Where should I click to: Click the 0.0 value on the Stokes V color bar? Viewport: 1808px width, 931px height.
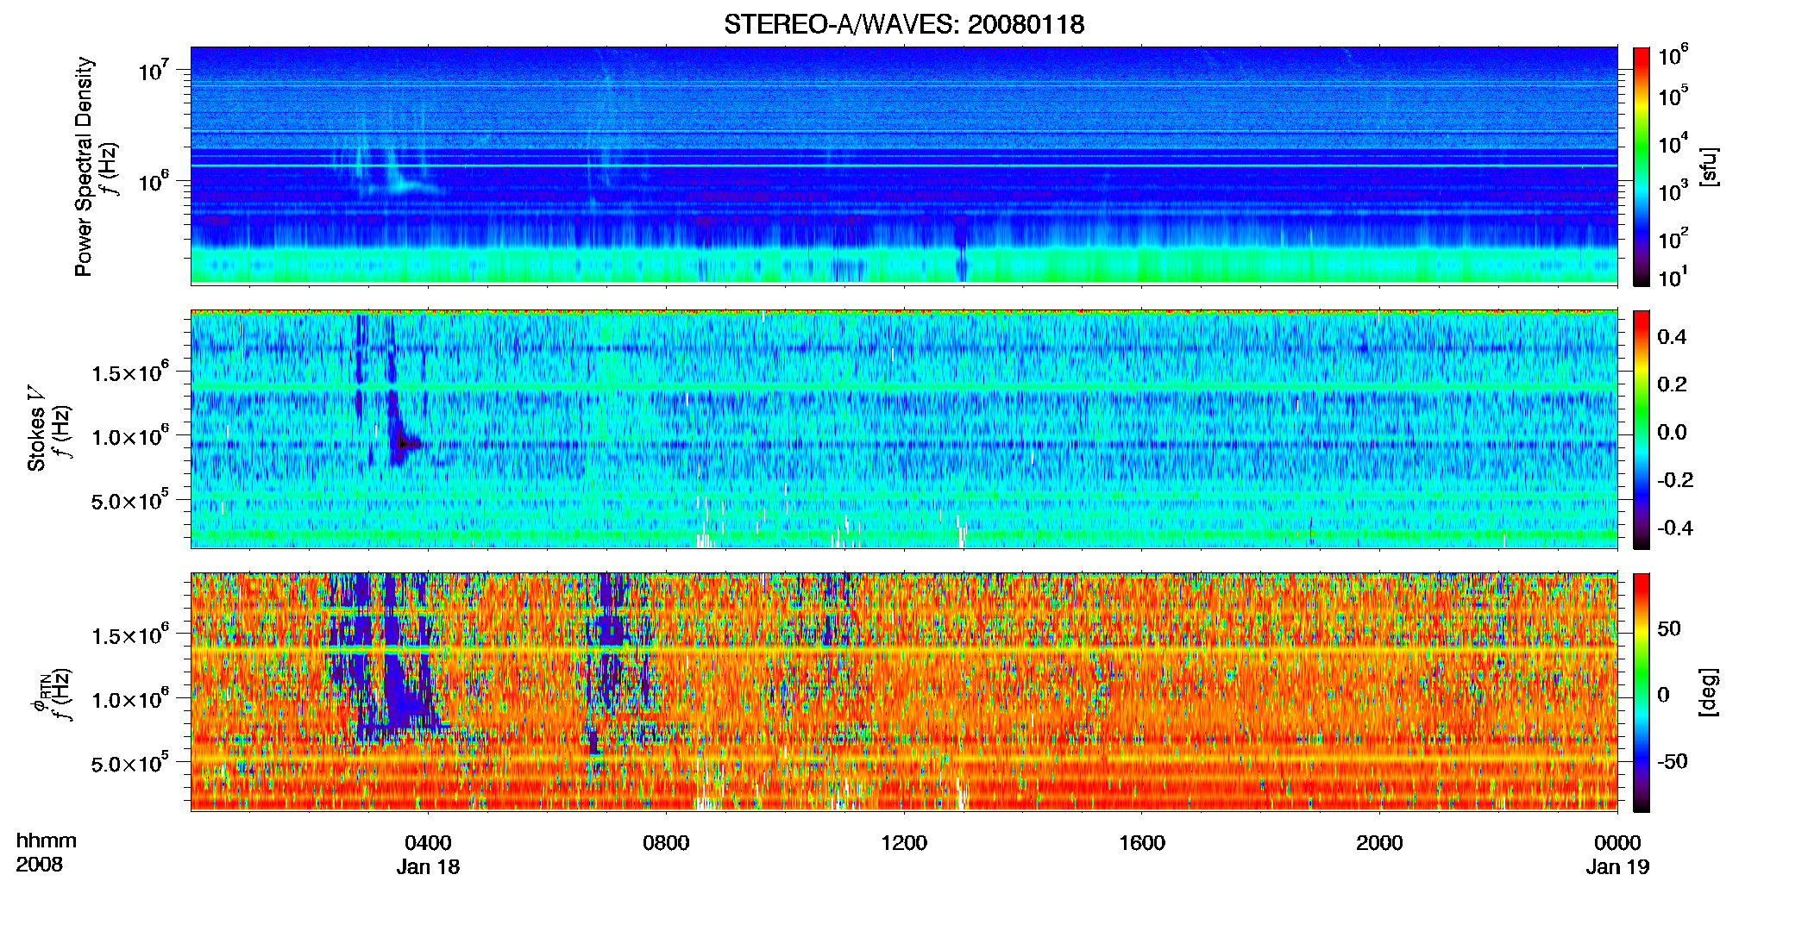tap(1672, 432)
